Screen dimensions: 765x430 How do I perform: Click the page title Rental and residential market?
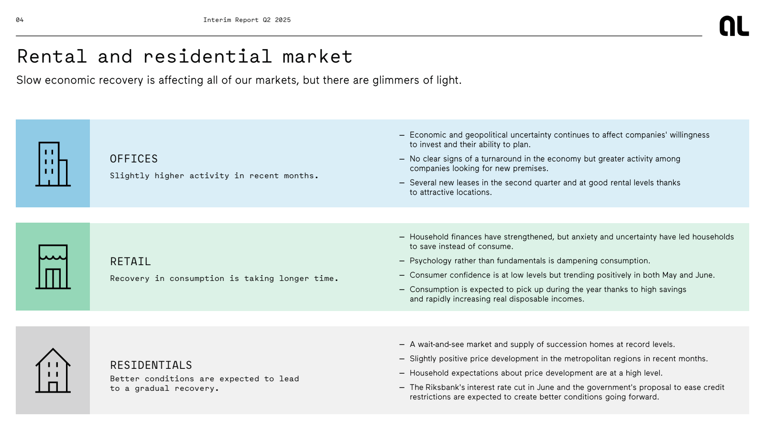click(x=185, y=56)
